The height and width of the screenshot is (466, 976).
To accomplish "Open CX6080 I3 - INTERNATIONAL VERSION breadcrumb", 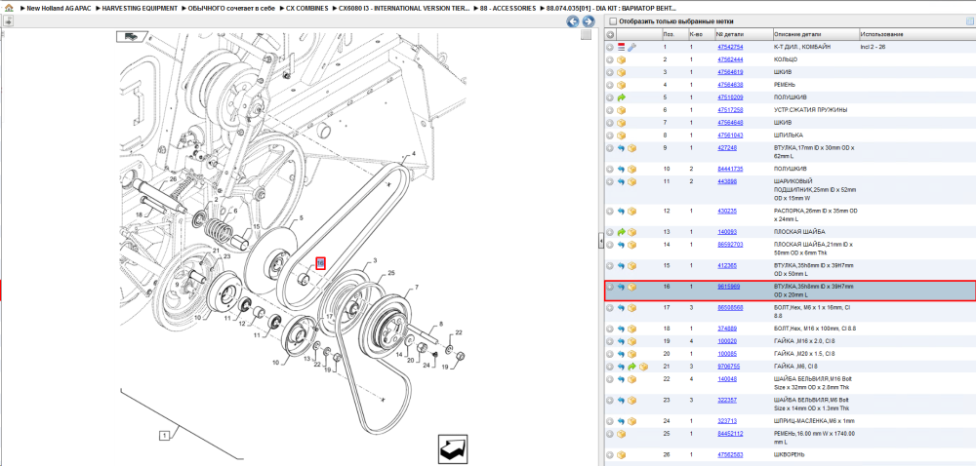I will click(x=405, y=8).
